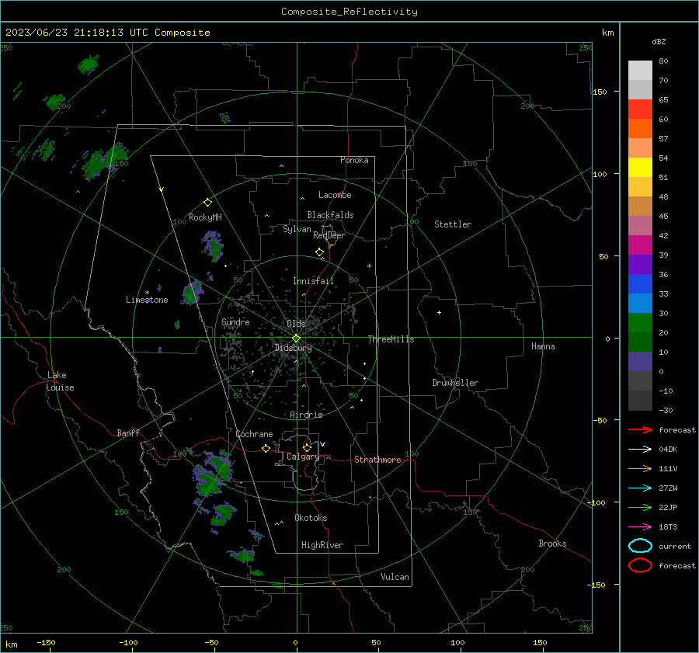Click the Lacombe city label

335,195
